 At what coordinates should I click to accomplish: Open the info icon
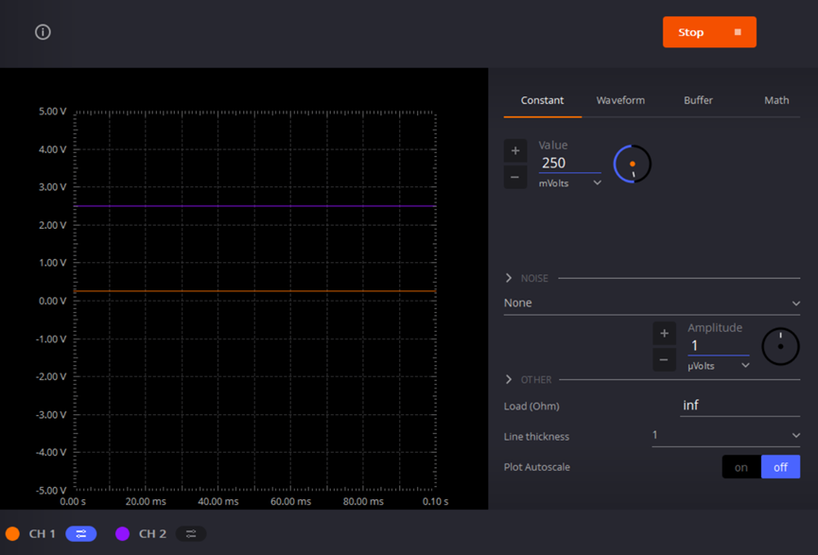coord(43,32)
